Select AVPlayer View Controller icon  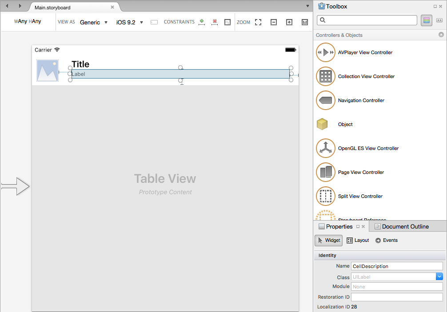pos(326,52)
